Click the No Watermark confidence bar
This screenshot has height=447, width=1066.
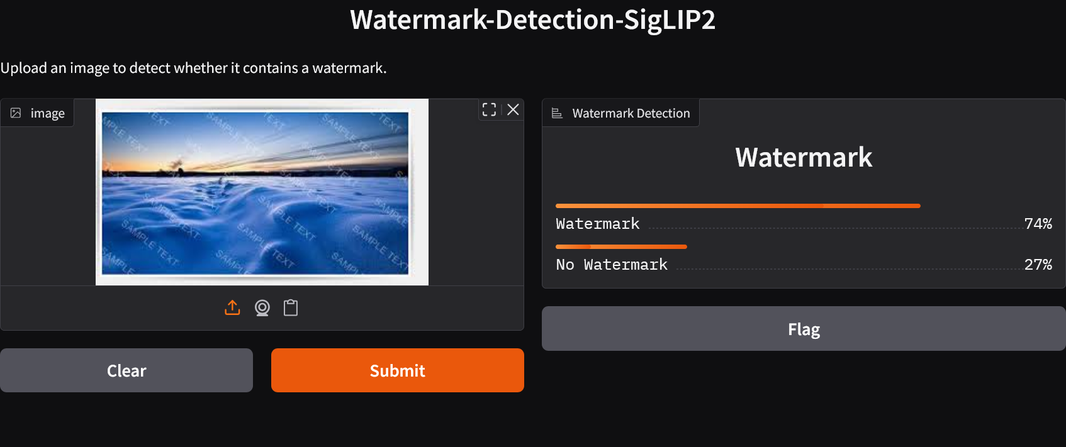pyautogui.click(x=621, y=246)
